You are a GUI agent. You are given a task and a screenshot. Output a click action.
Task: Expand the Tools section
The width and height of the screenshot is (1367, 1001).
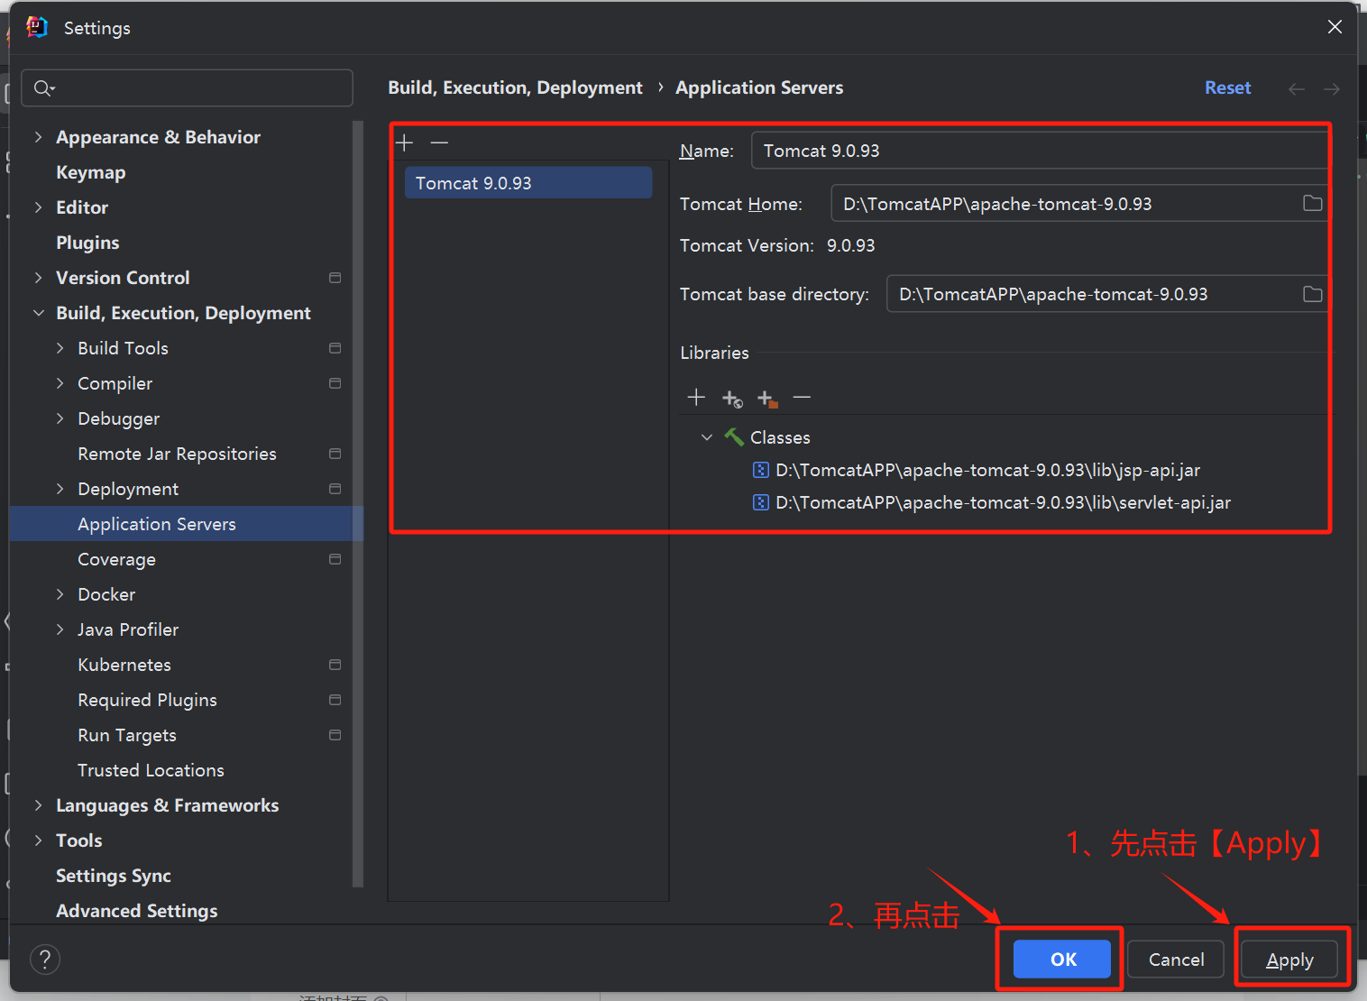tap(38, 840)
